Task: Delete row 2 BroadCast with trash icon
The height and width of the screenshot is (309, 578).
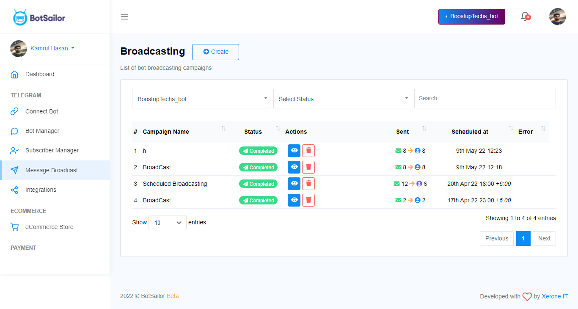Action: [x=308, y=167]
